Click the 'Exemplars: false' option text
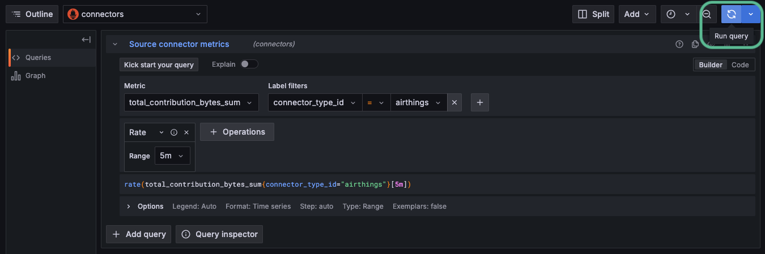The width and height of the screenshot is (765, 254). pos(419,206)
